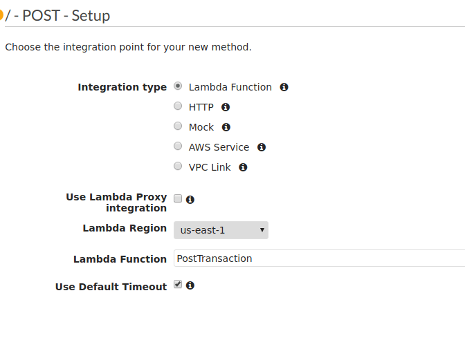Click the 'AWS Service' label text
The image size is (465, 340).
pyautogui.click(x=219, y=147)
